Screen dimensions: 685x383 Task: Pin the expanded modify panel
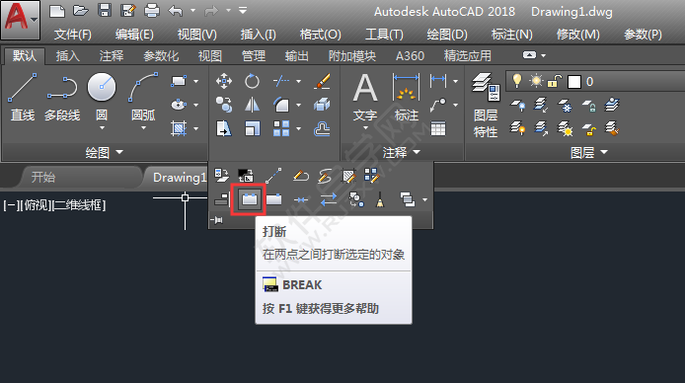[x=216, y=220]
